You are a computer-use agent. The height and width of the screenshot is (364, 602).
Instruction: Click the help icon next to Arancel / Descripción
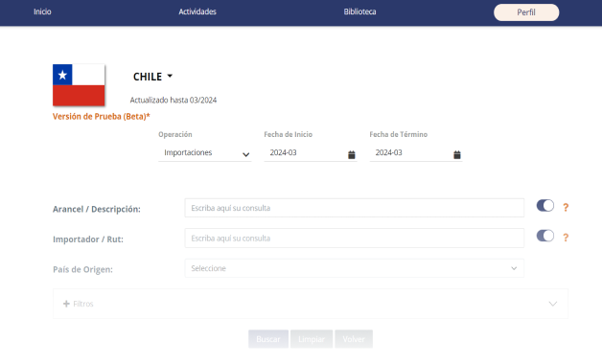[566, 208]
